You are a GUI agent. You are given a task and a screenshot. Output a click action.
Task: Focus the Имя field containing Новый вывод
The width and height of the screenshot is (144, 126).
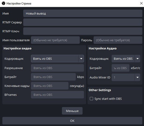click(x=83, y=13)
